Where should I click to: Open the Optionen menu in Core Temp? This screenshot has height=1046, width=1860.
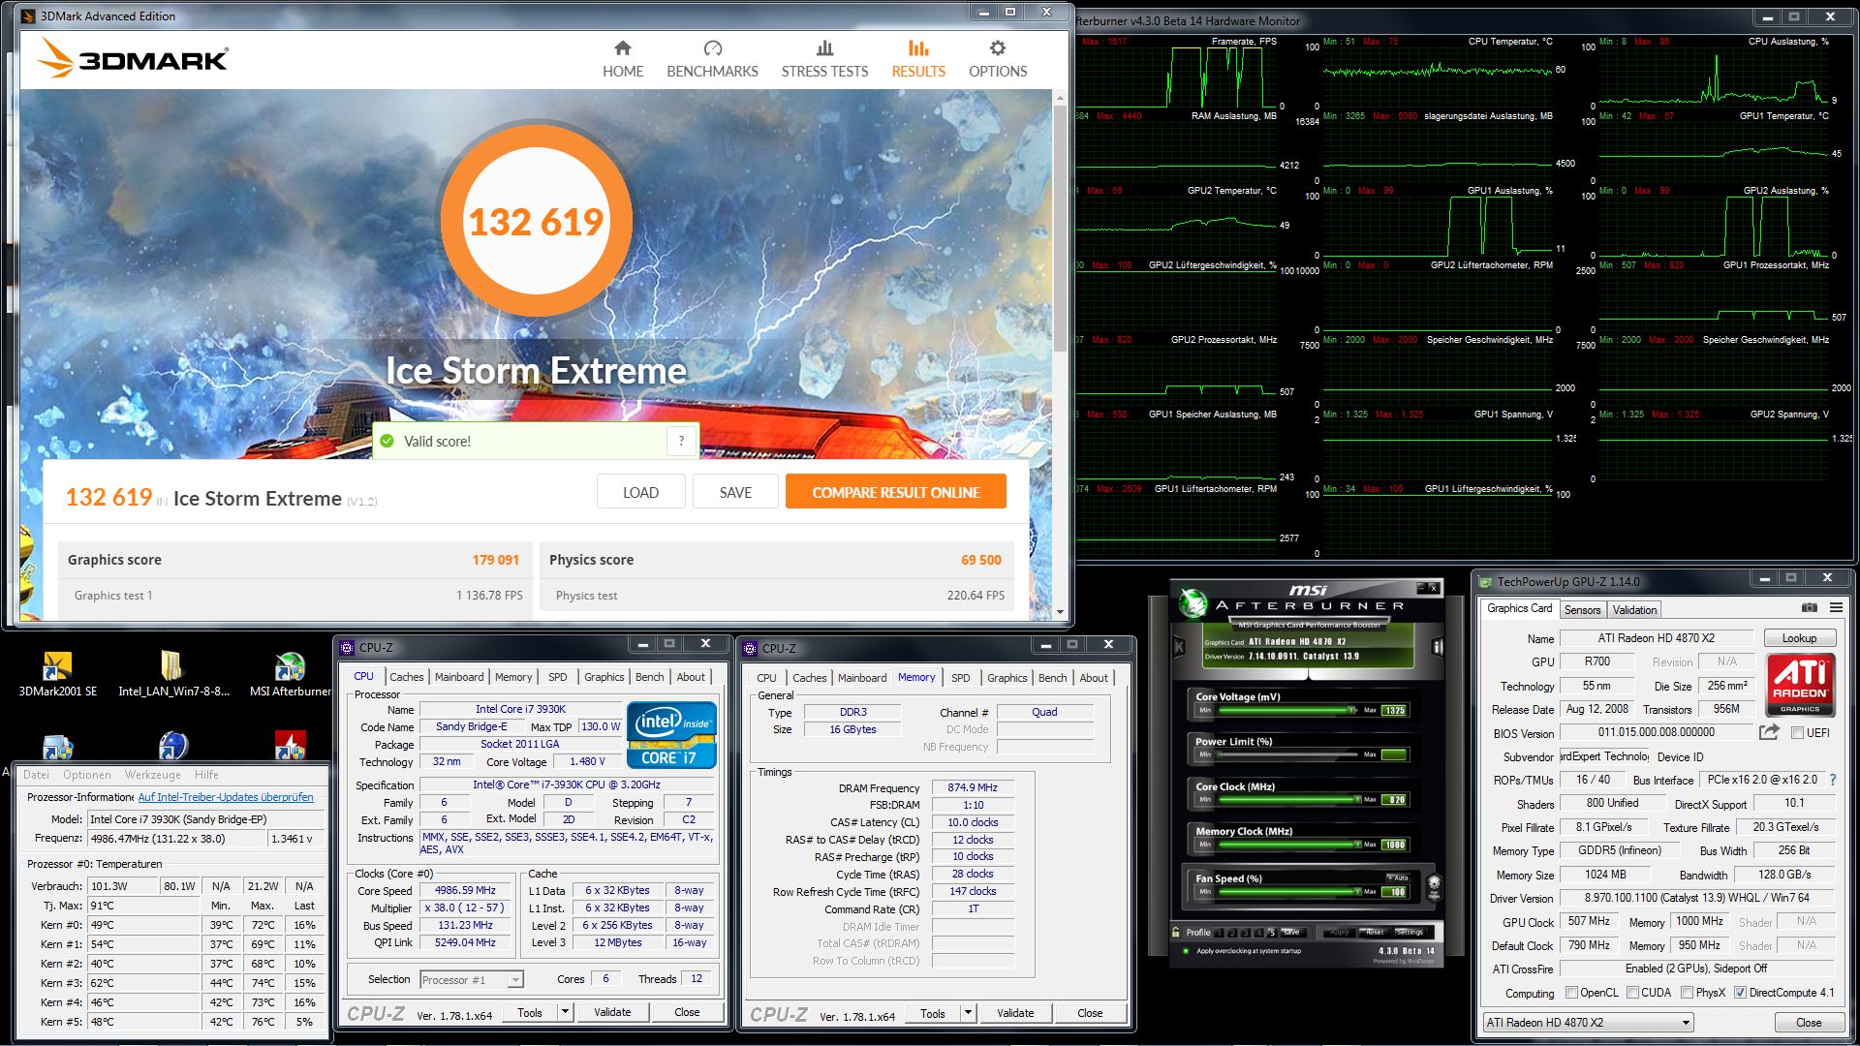coord(87,775)
